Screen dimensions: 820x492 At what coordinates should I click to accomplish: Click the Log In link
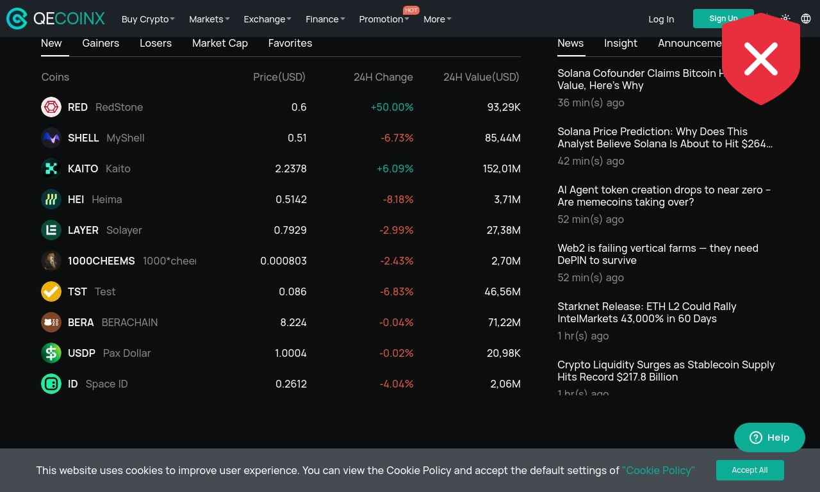point(661,19)
